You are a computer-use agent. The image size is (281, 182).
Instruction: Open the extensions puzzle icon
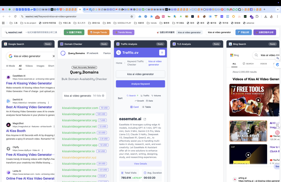[x=257, y=16]
